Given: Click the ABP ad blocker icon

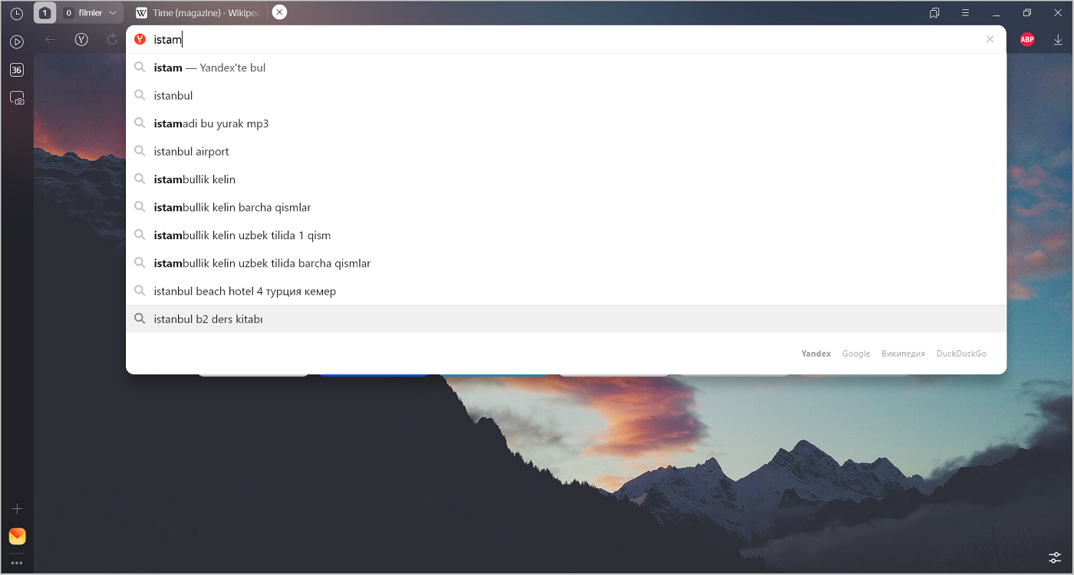Looking at the screenshot, I should [1026, 40].
